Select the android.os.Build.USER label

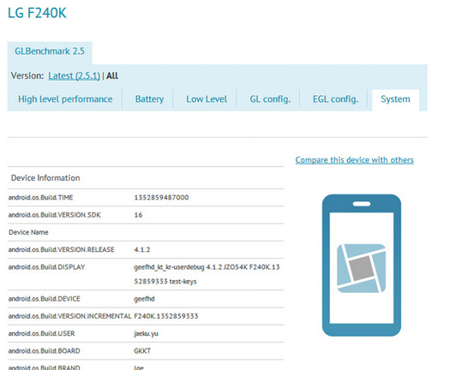click(42, 333)
